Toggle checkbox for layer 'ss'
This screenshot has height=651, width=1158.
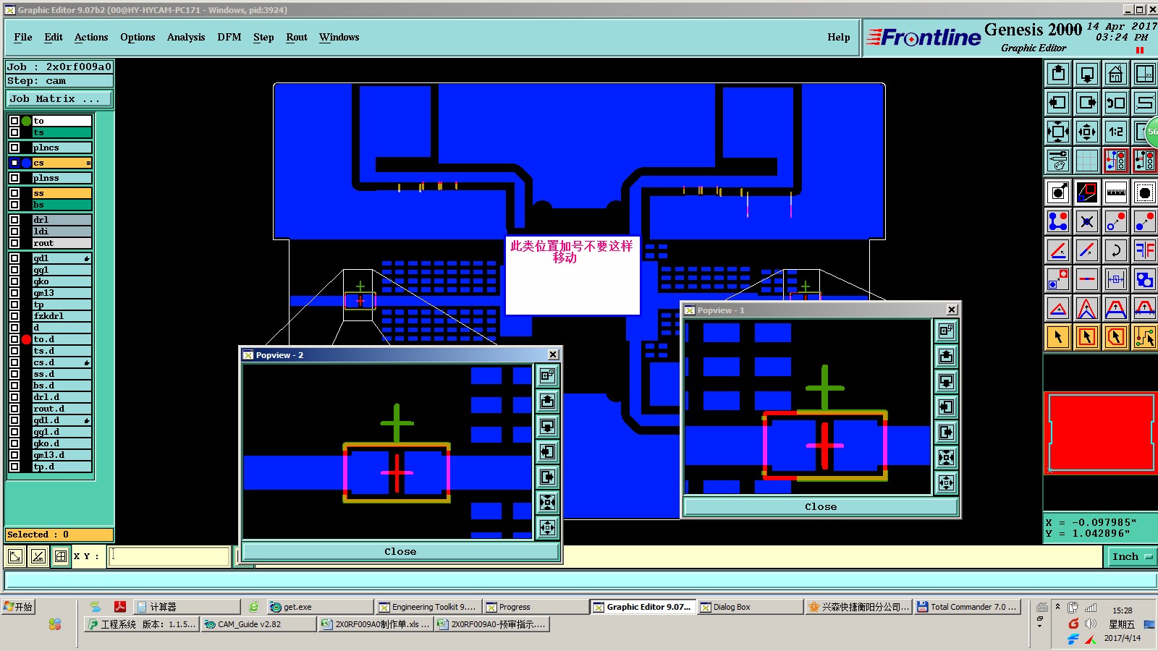click(x=14, y=193)
